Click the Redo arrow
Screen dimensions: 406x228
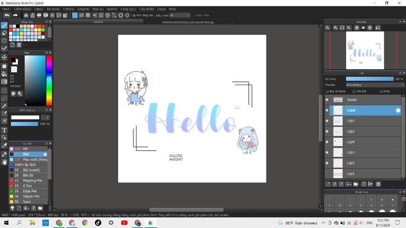[x=15, y=15]
